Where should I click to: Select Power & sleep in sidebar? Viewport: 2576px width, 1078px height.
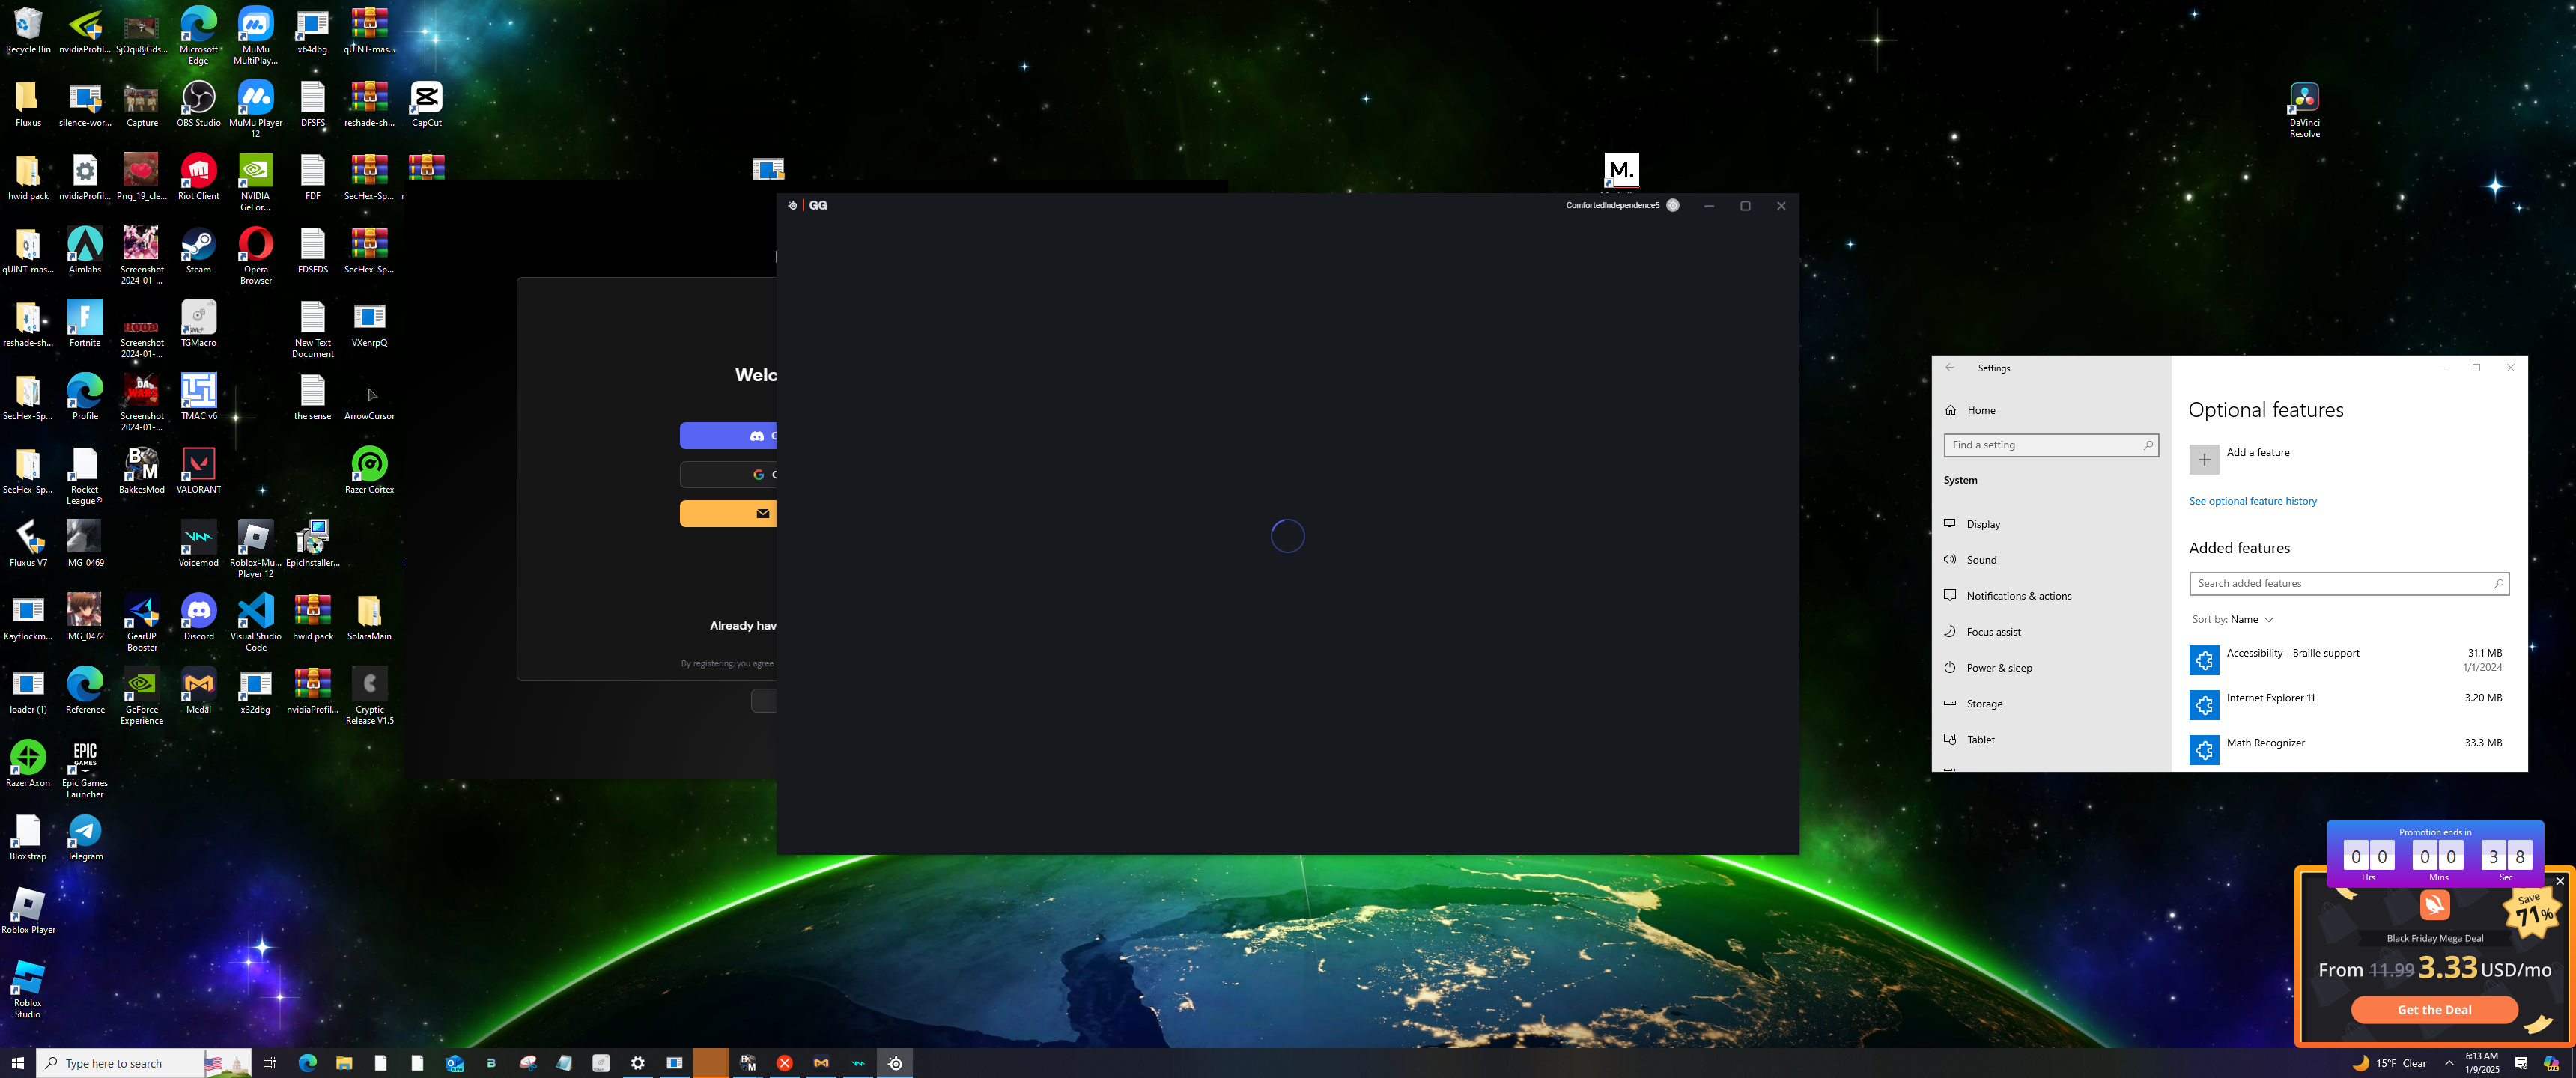1998,668
